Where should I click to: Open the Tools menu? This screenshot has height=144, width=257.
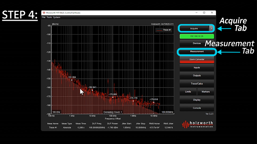(49, 17)
